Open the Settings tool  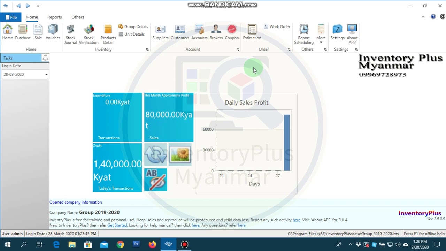(x=337, y=32)
